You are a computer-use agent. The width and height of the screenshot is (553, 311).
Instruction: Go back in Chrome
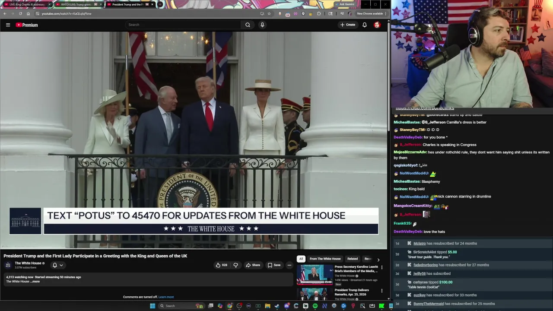(5, 13)
